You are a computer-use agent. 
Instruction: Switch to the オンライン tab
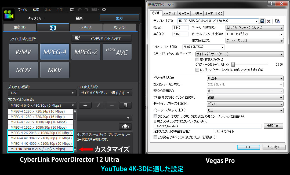click(119, 27)
